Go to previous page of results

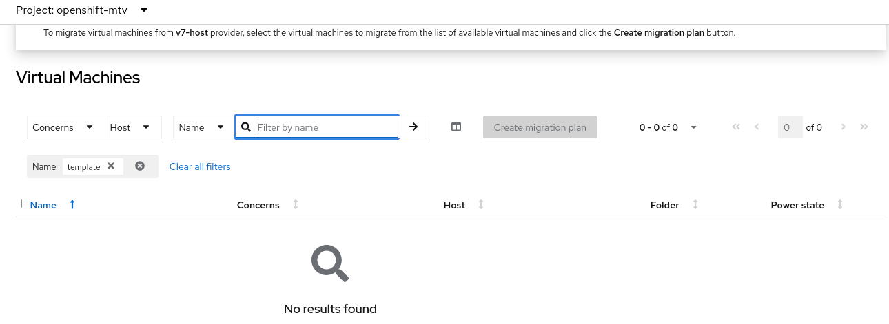pos(757,127)
